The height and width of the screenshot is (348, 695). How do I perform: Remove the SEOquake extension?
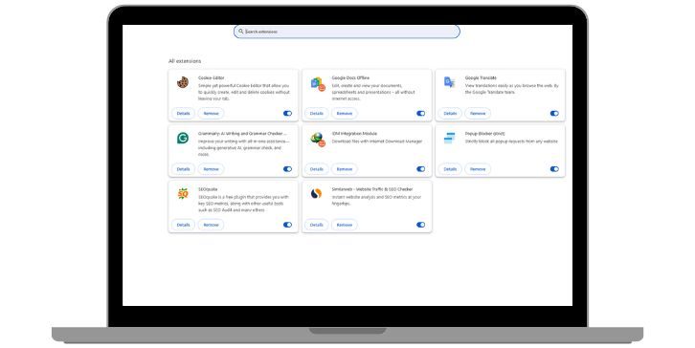point(211,225)
